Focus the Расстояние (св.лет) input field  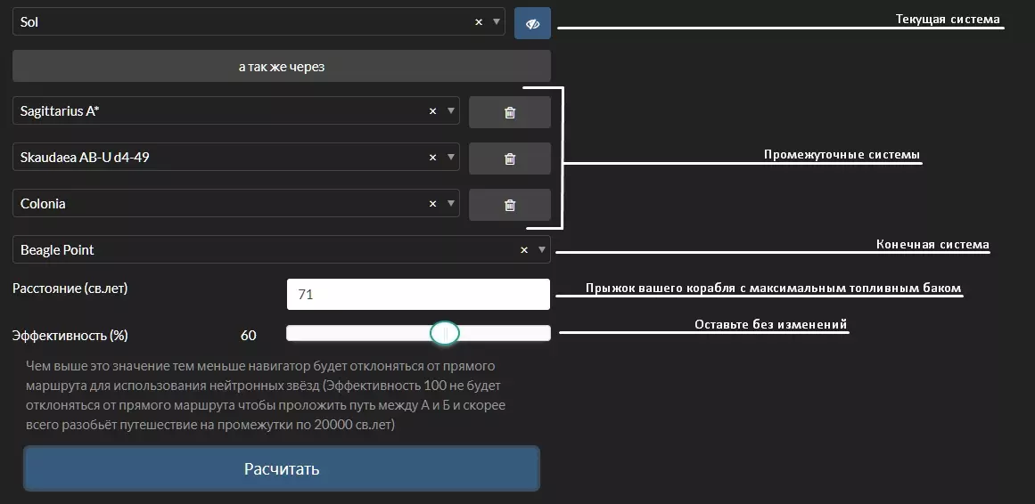pyautogui.click(x=418, y=295)
